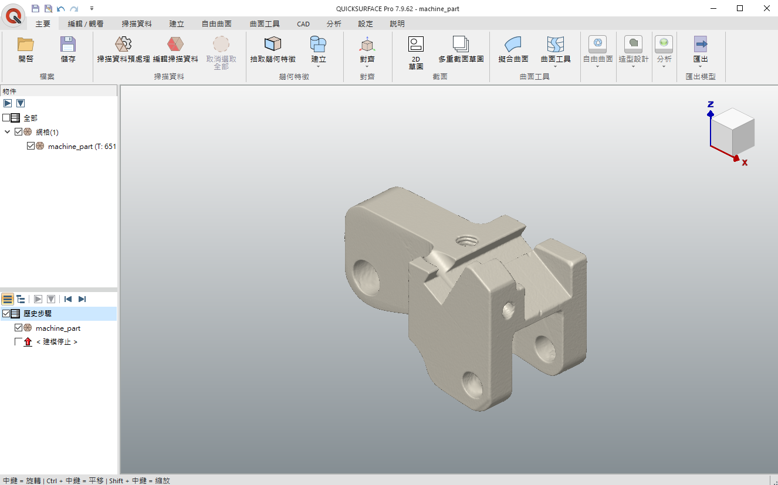Toggle the 全部 checkbox in object panel
Screen dimensions: 778x485
tap(6, 118)
